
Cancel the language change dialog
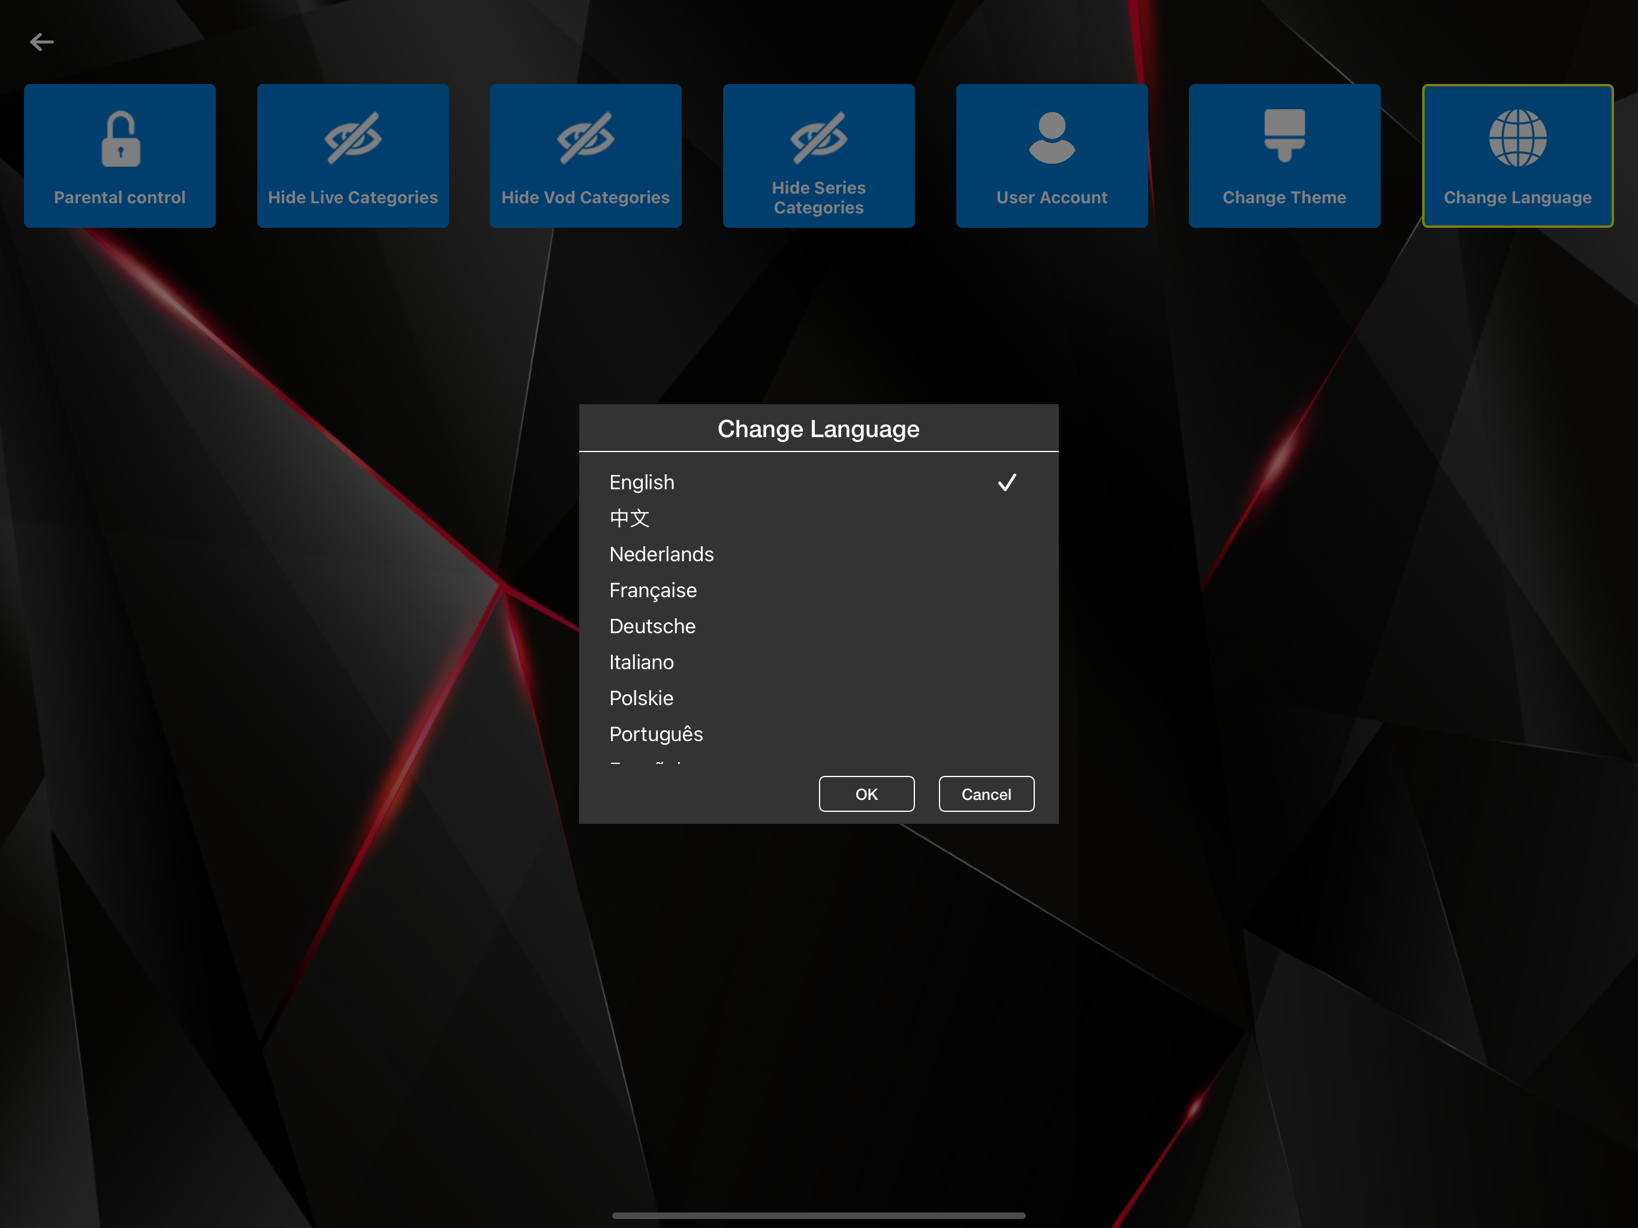[986, 793]
